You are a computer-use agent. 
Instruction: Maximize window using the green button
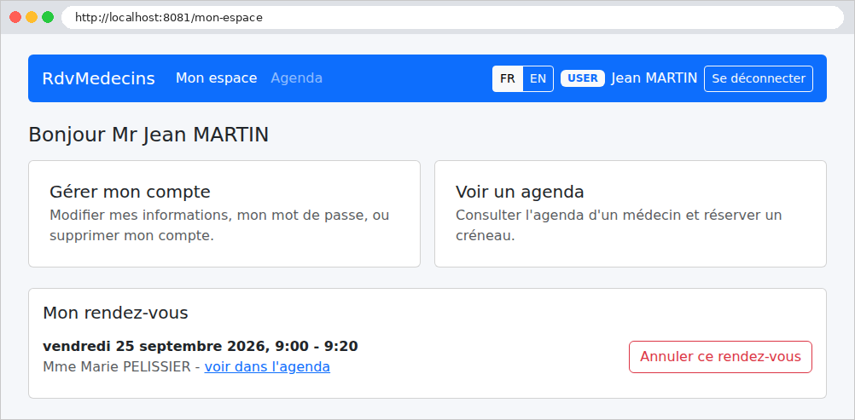tap(48, 17)
